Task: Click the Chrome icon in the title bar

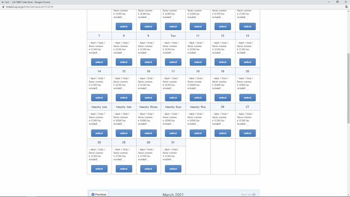Action: [2, 2]
